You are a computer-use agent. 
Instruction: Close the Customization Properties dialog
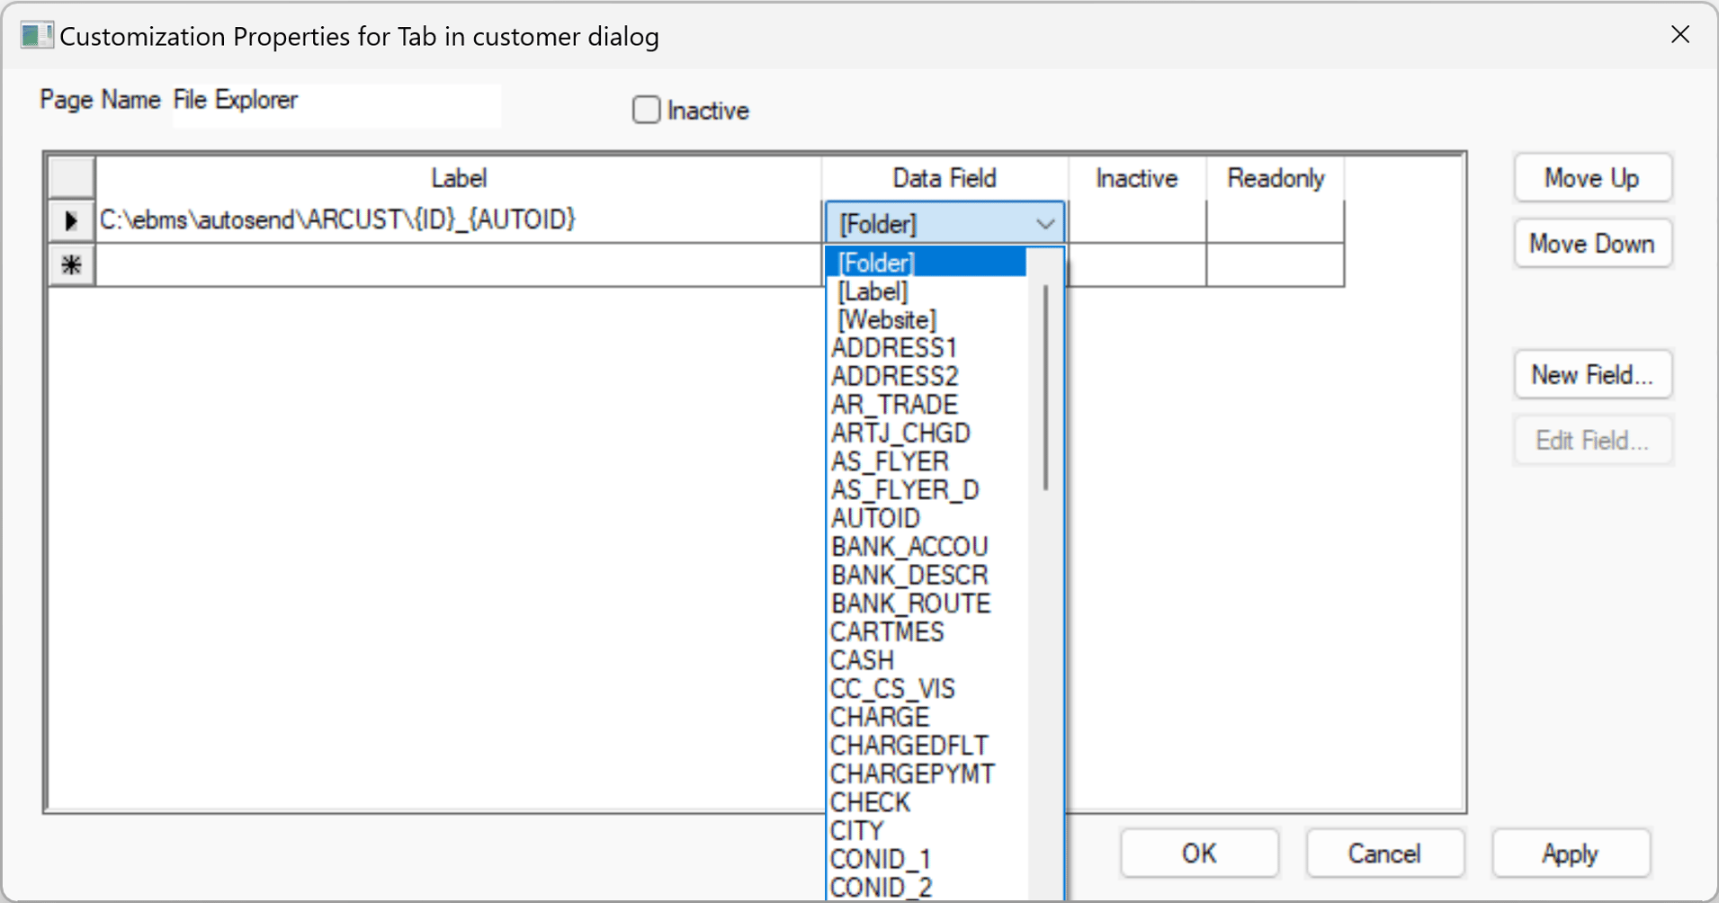click(1679, 35)
